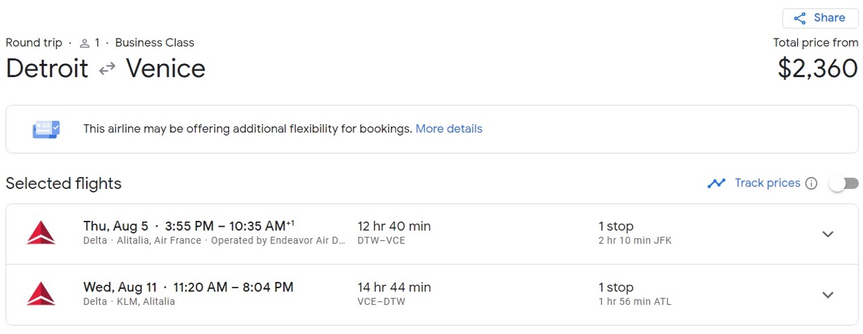The image size is (863, 334).
Task: Click the 1 stop JFK layover info
Action: pos(635,233)
